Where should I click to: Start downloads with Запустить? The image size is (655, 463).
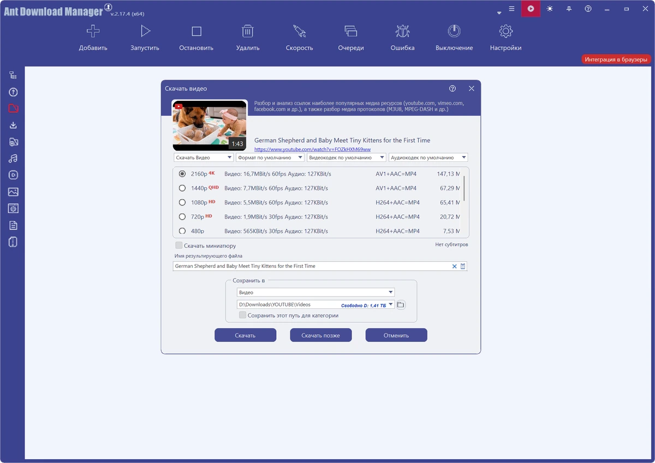pyautogui.click(x=145, y=31)
